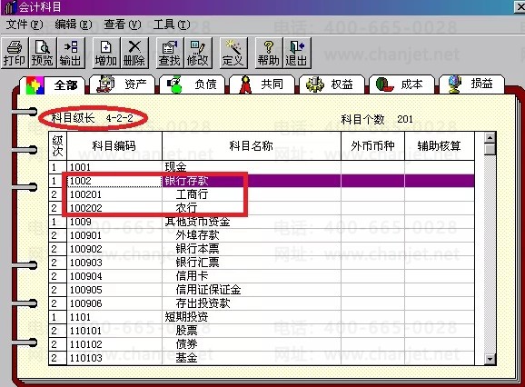Select the 损益 tab
The height and width of the screenshot is (387, 525).
point(471,84)
